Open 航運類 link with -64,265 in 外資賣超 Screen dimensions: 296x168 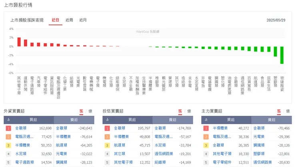62,145
